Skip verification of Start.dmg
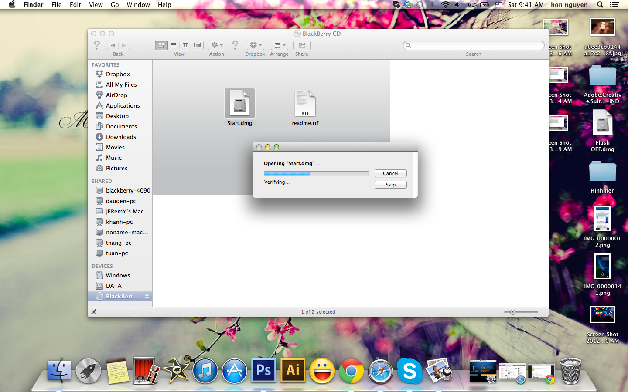The height and width of the screenshot is (392, 628). coord(391,185)
